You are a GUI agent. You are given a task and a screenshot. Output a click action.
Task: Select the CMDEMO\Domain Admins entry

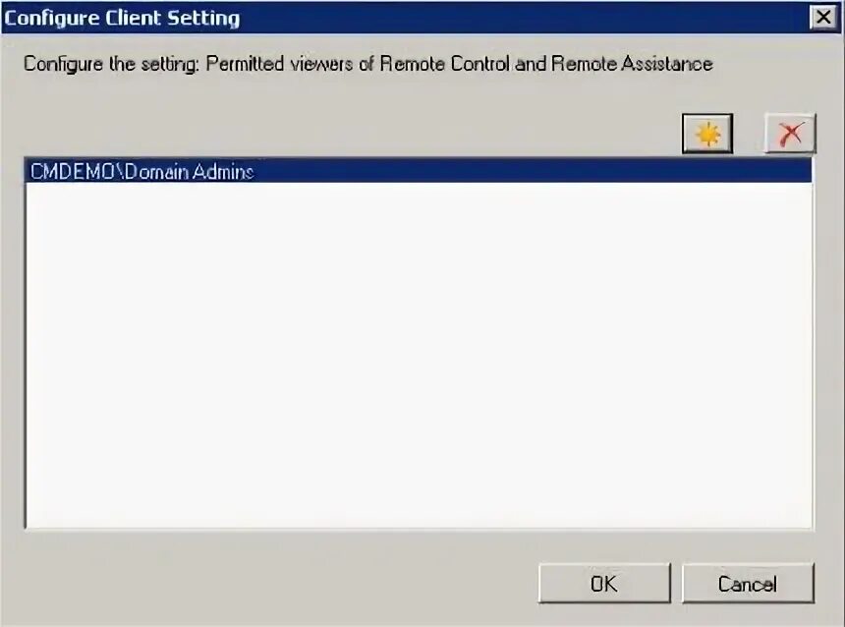[x=419, y=171]
